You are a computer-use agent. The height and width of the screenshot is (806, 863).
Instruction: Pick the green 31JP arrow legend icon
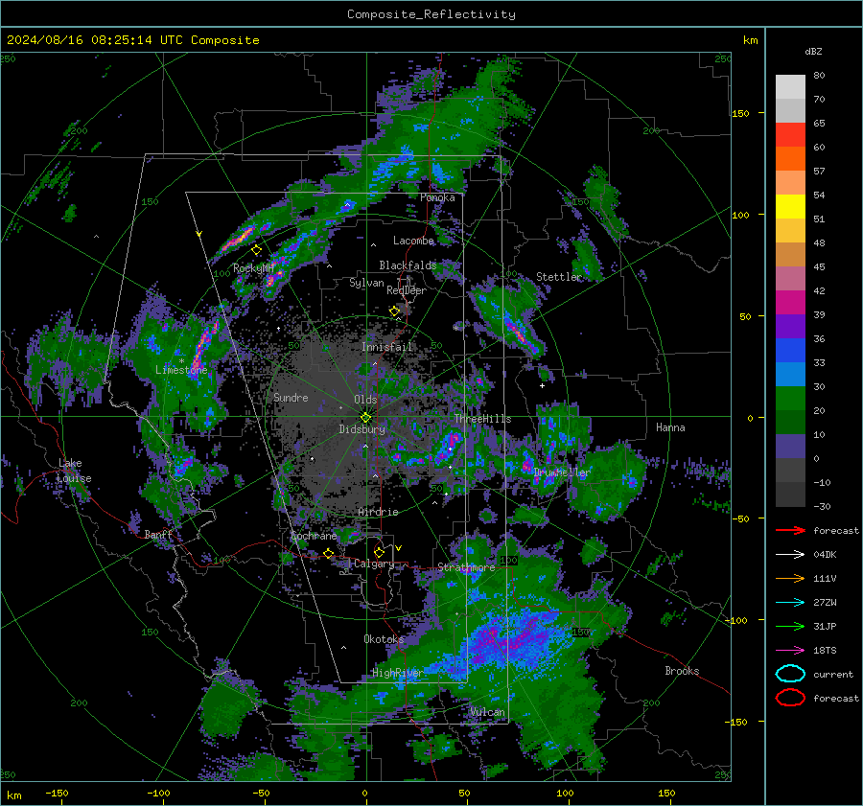(790, 626)
